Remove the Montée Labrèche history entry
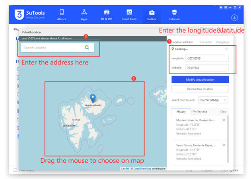Screen dimensions: 251x179 224,120
